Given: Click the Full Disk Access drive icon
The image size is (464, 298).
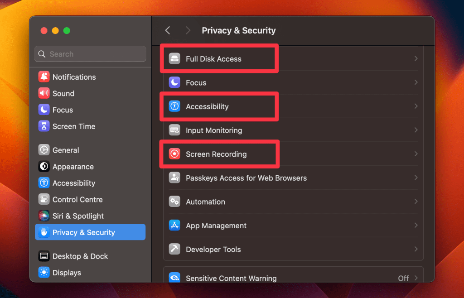Looking at the screenshot, I should click(x=174, y=59).
